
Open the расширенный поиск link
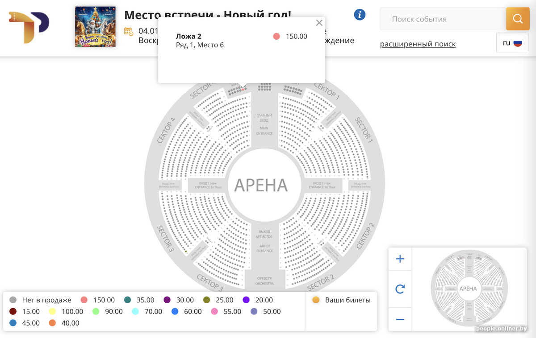click(418, 44)
